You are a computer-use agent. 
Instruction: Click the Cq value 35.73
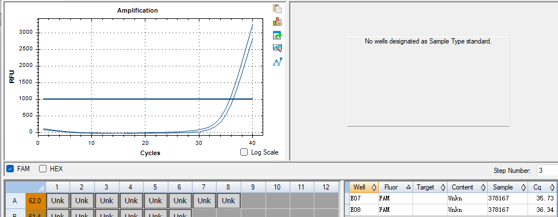click(x=542, y=199)
